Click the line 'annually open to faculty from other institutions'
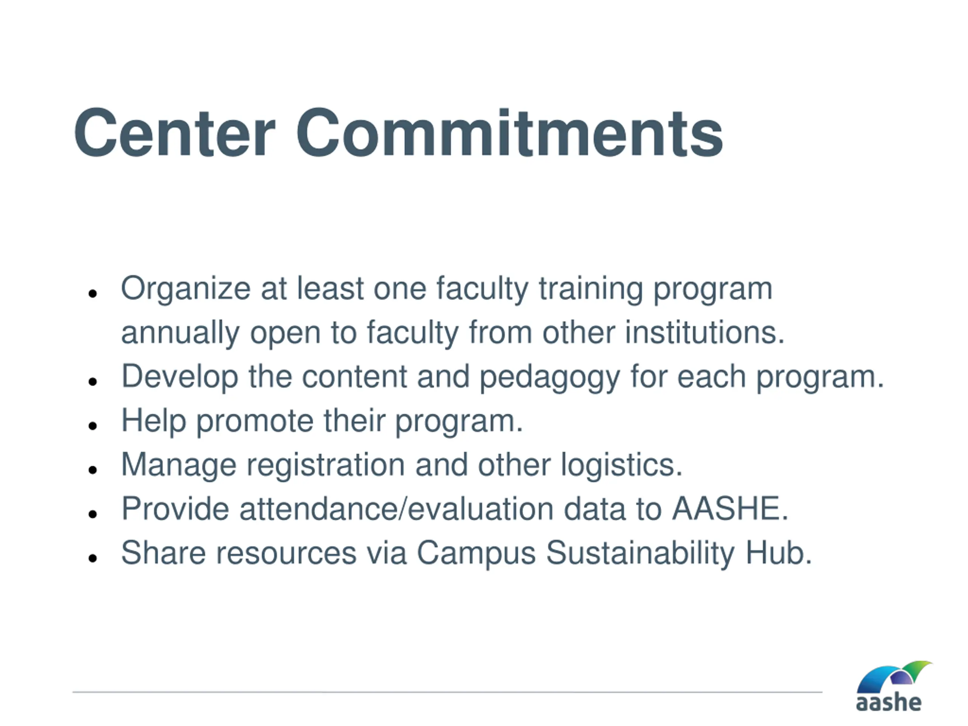968x726 pixels. point(453,333)
